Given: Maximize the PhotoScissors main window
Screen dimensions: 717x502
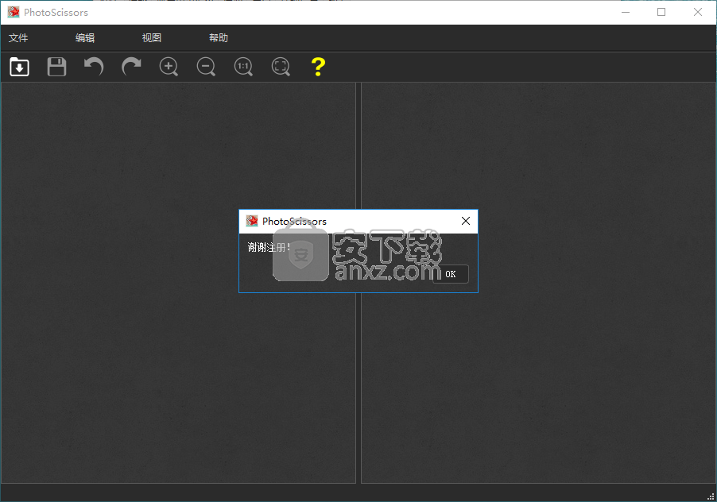Looking at the screenshot, I should 661,13.
